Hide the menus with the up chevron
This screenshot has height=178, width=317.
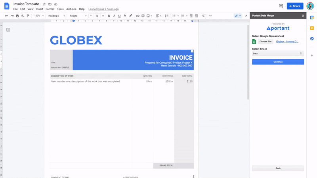[246, 16]
